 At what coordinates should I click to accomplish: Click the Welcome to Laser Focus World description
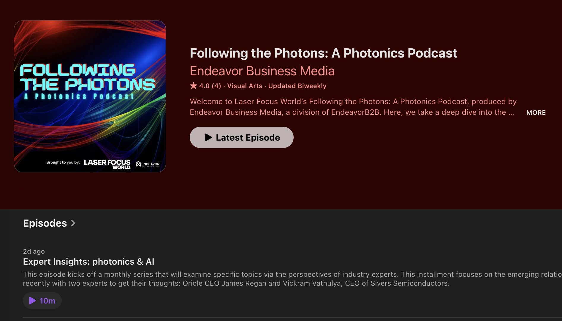pos(353,107)
